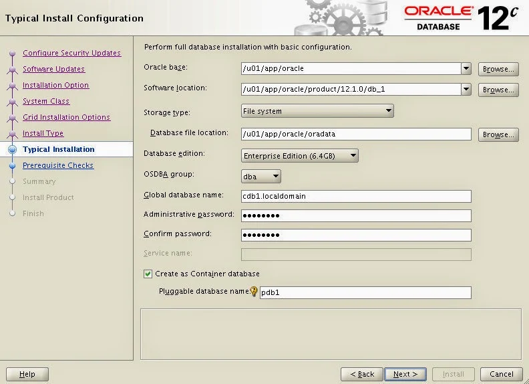Go to the Prerequisite Checks step
529x384 pixels.
(58, 165)
